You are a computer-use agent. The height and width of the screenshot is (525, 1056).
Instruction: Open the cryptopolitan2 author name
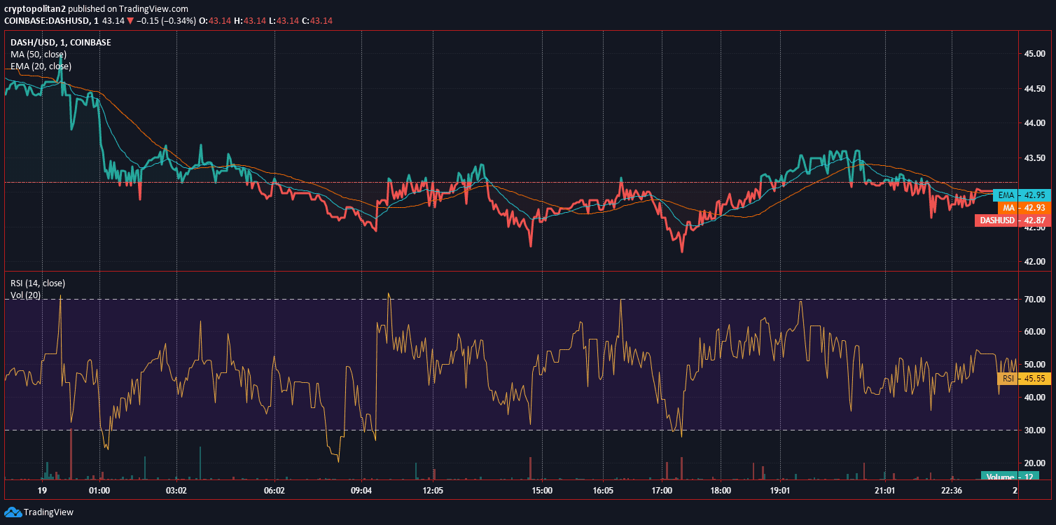pos(35,8)
